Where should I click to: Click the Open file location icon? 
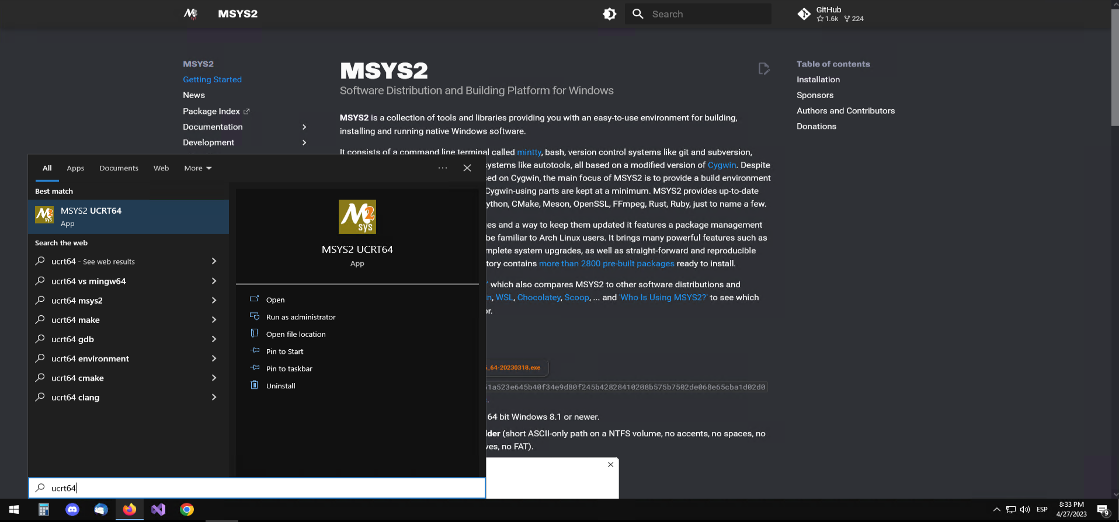(254, 333)
